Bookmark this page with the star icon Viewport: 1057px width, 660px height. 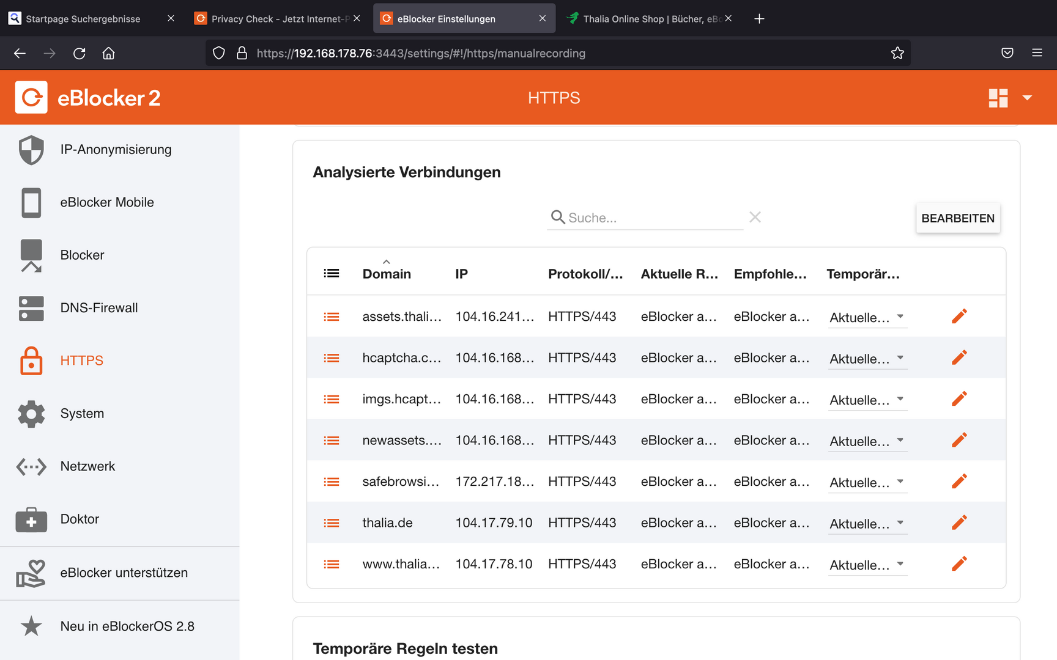point(897,53)
